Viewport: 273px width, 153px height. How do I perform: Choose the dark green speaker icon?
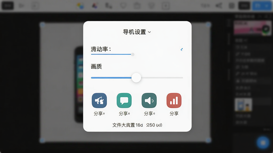[x=149, y=100]
